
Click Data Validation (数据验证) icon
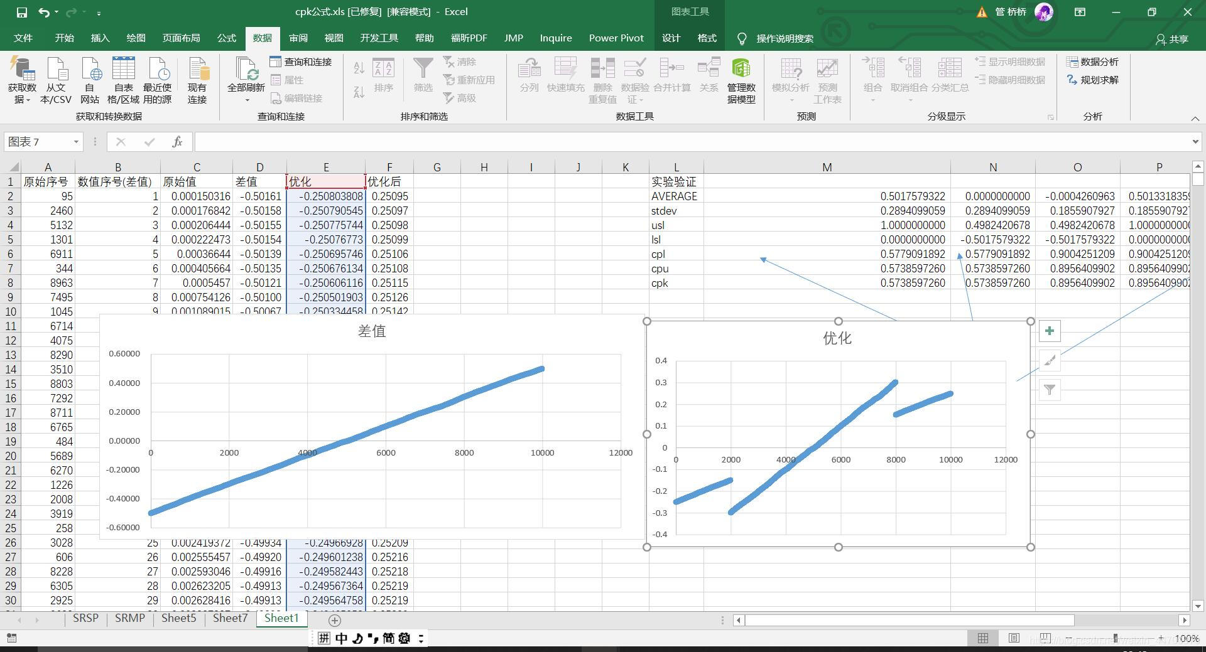point(635,81)
